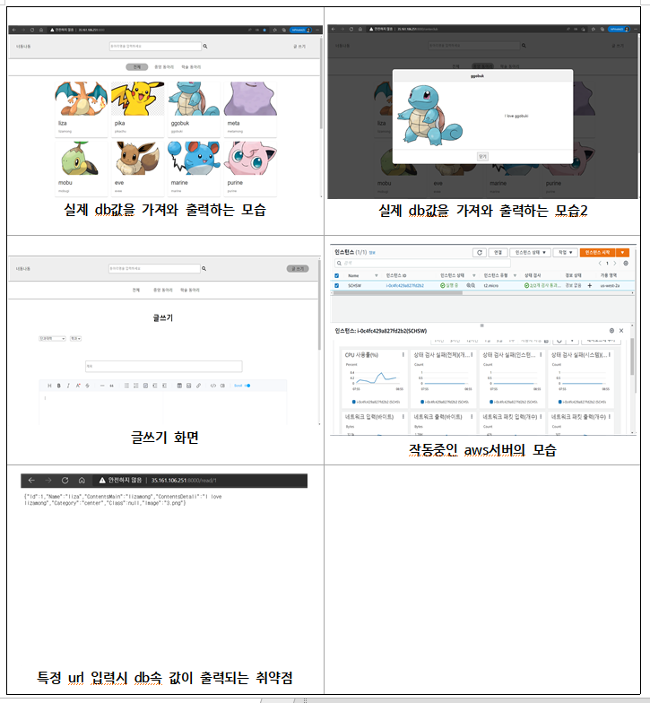Click the horizontal scrollbar under the AWS instance table
Viewport: 650px width, 703px height.
pyautogui.click(x=398, y=292)
